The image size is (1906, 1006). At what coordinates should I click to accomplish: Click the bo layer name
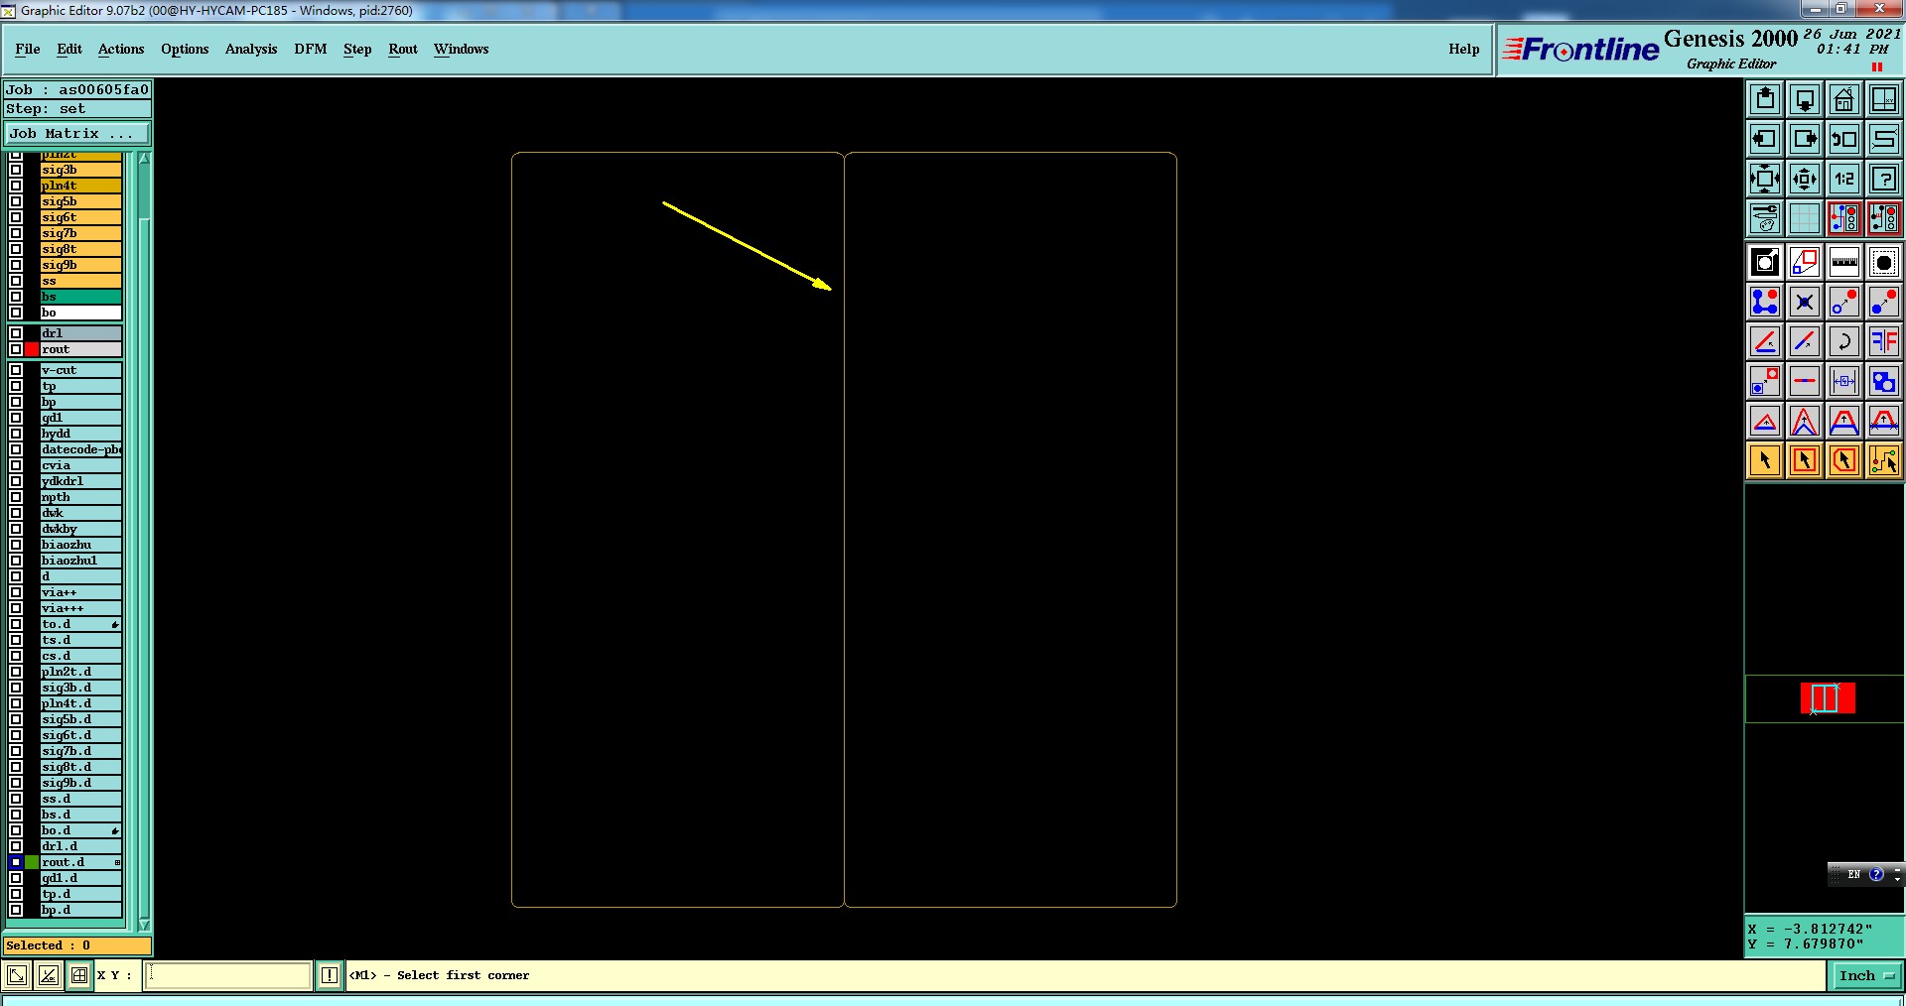(x=80, y=313)
